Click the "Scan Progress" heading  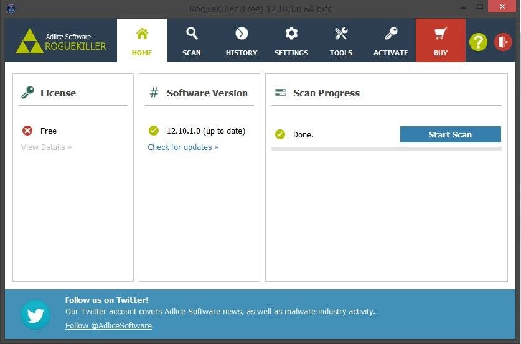click(x=326, y=93)
